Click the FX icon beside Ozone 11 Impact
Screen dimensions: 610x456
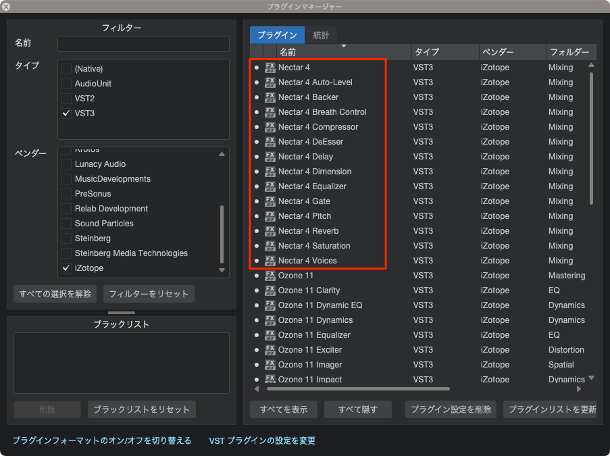(x=270, y=380)
